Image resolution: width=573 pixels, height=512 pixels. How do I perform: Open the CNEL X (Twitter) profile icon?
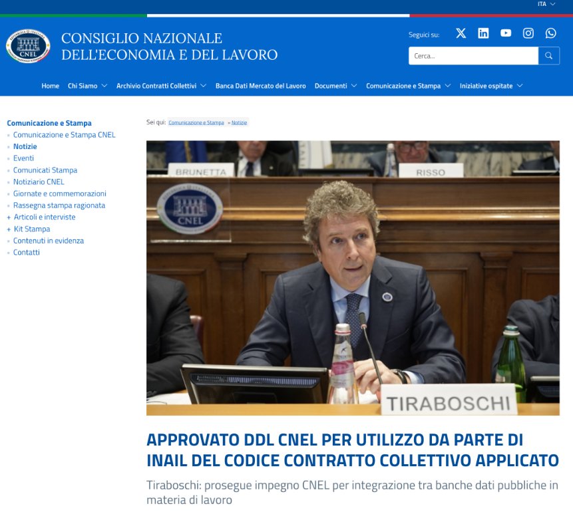pyautogui.click(x=461, y=33)
